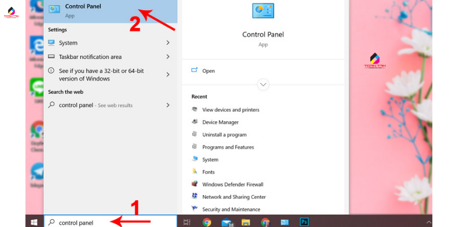Launch Chrome icon right of File Explorer
This screenshot has width=455, height=227.
pyautogui.click(x=265, y=222)
